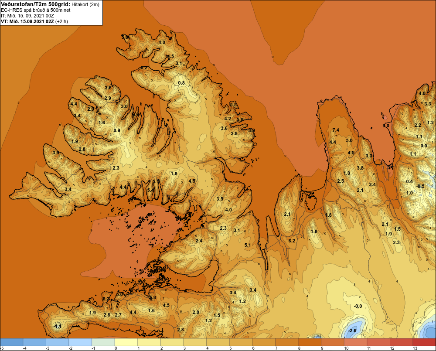The height and width of the screenshot is (351, 436).
Task: Click the 0.9 temperature value
Action: (117, 130)
